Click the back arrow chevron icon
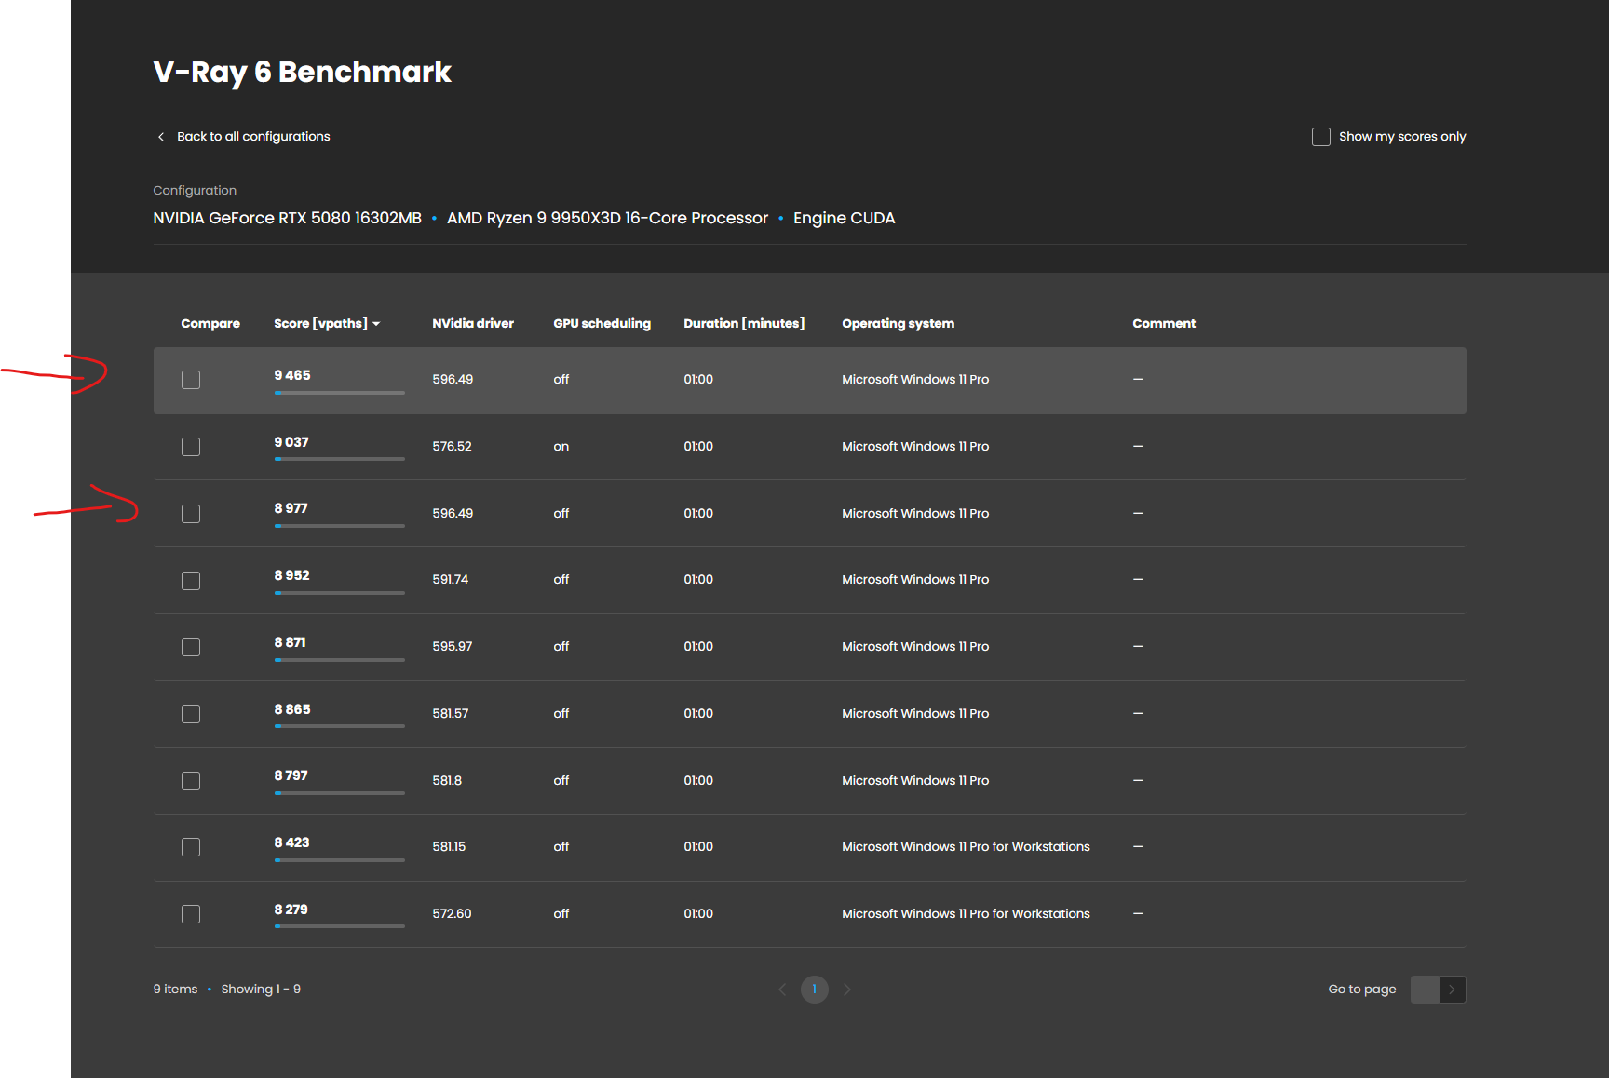The height and width of the screenshot is (1078, 1609). (161, 137)
